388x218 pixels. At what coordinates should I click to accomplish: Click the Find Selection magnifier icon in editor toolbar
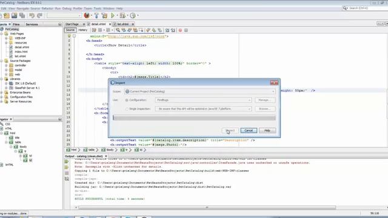118,30
